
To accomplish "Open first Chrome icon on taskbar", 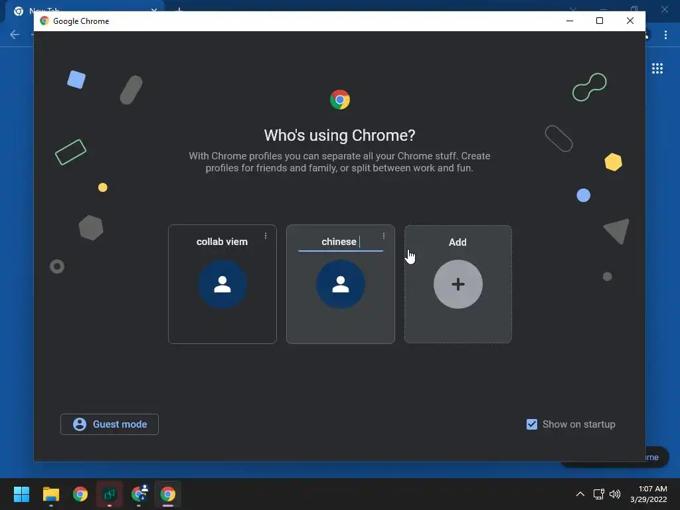I will pos(80,494).
